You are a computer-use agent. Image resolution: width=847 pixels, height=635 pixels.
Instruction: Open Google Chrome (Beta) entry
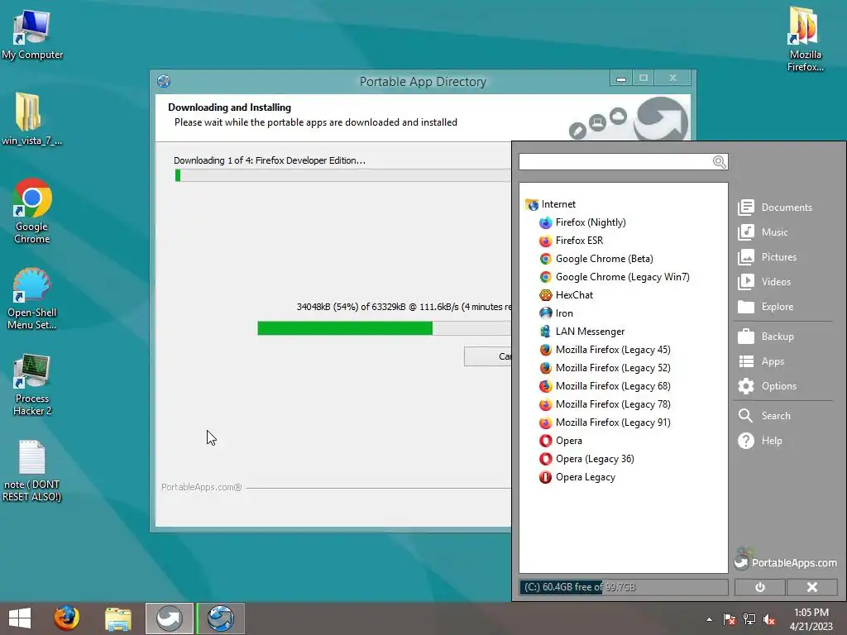tap(603, 259)
